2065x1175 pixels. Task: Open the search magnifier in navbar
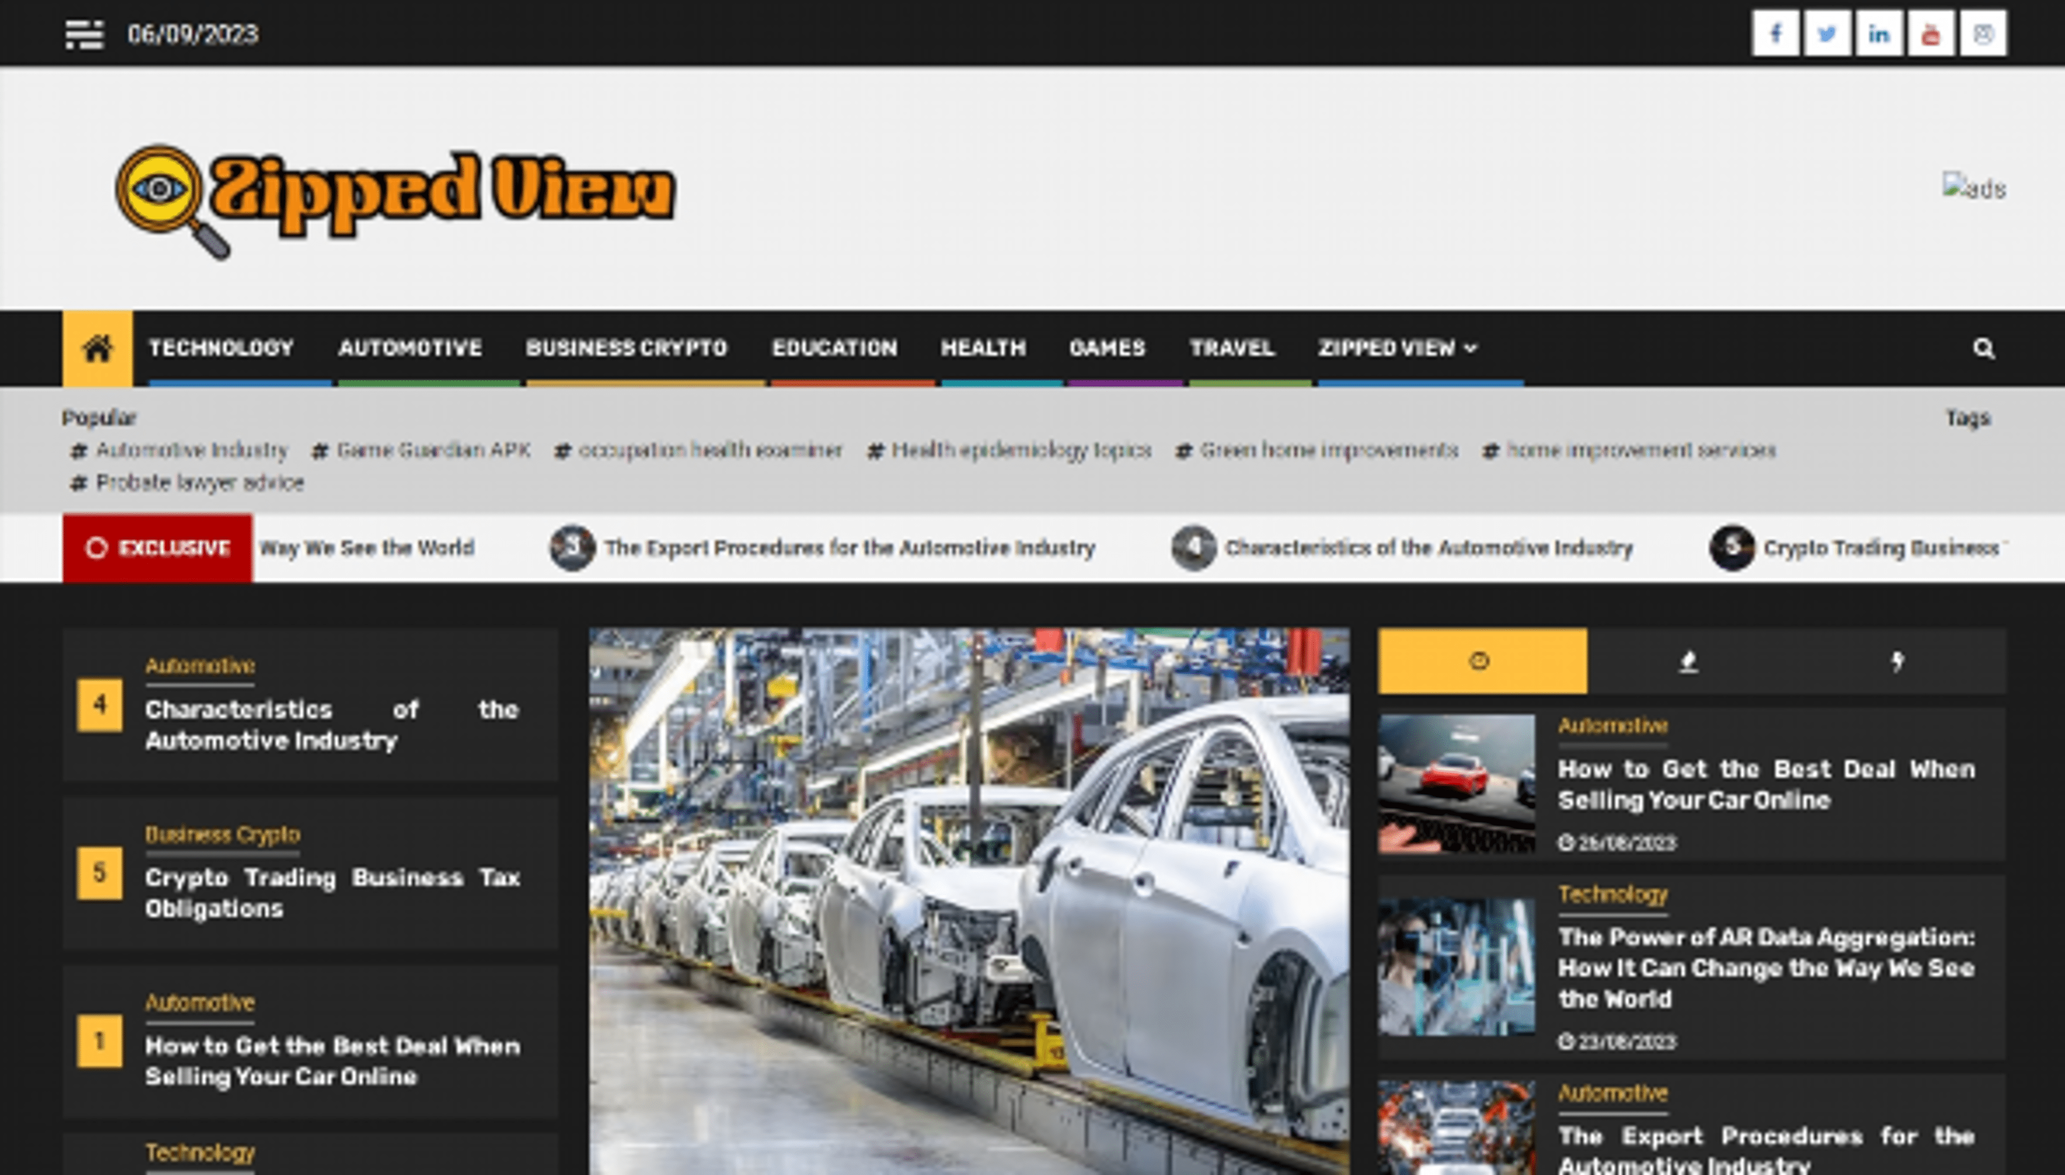(1983, 349)
